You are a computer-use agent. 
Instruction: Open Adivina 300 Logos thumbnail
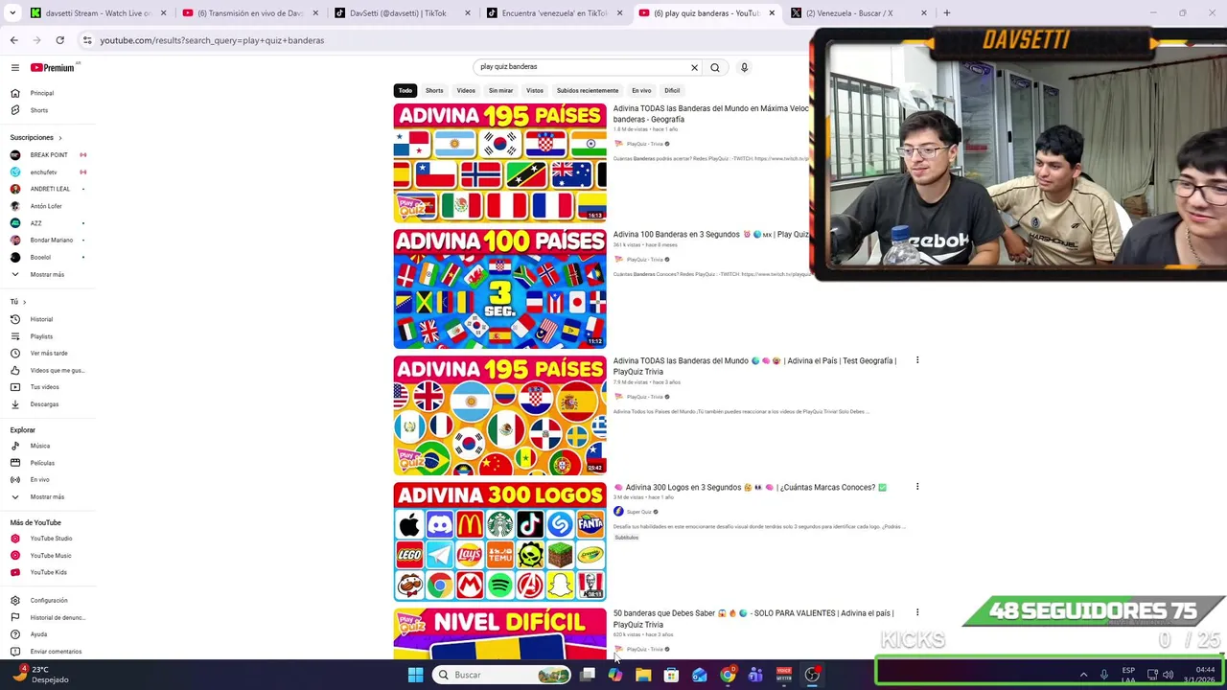coord(499,541)
